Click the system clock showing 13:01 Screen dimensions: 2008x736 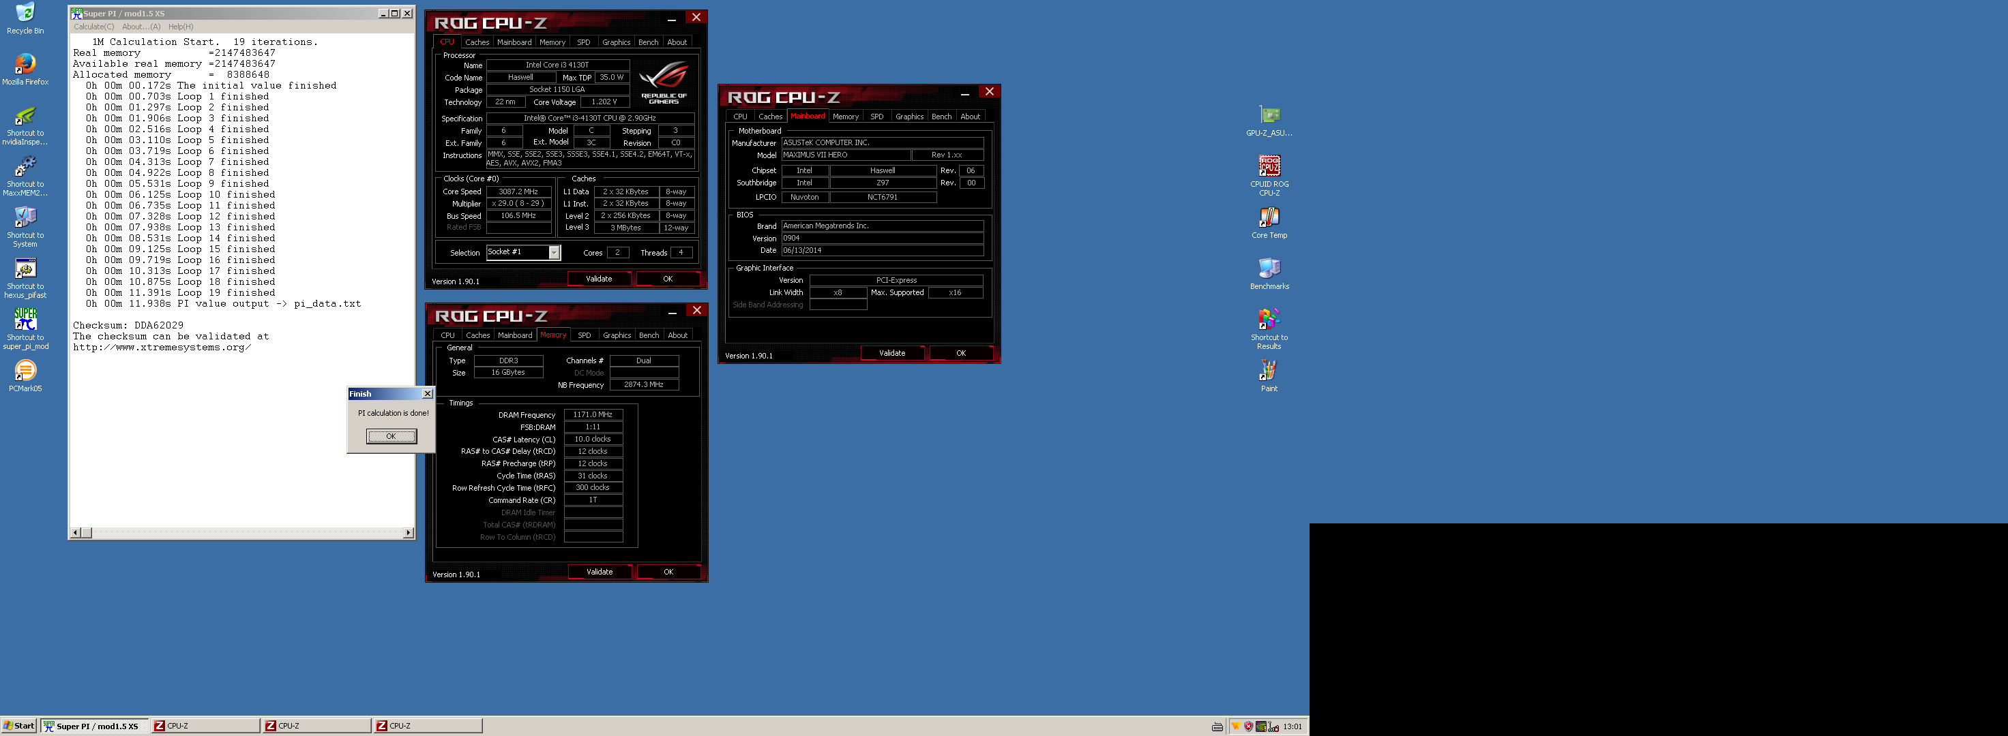tap(1293, 726)
